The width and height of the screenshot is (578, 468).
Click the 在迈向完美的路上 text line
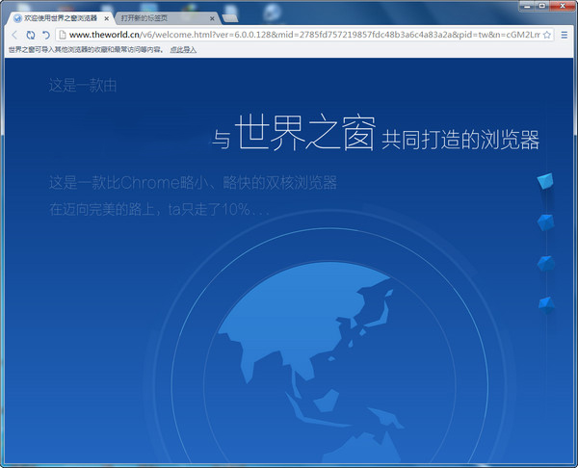coord(159,209)
